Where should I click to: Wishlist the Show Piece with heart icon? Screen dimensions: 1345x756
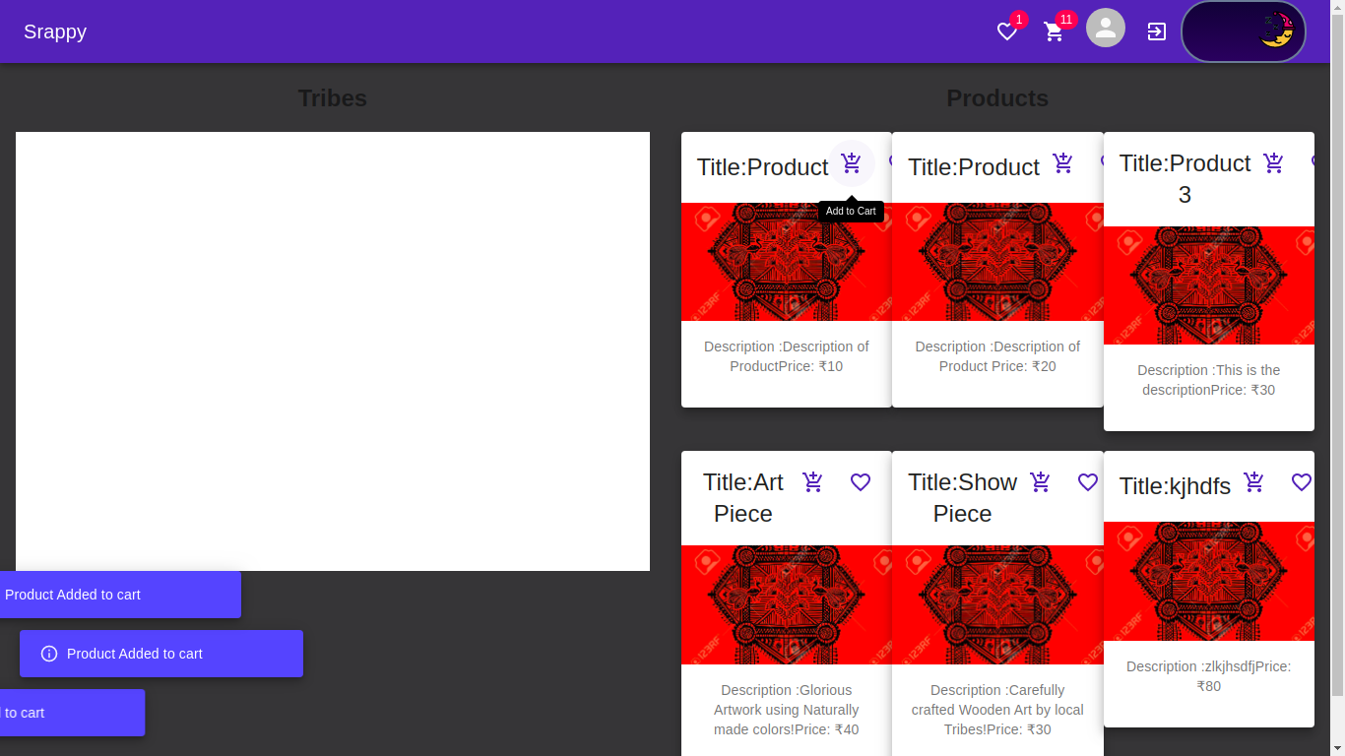(1088, 482)
